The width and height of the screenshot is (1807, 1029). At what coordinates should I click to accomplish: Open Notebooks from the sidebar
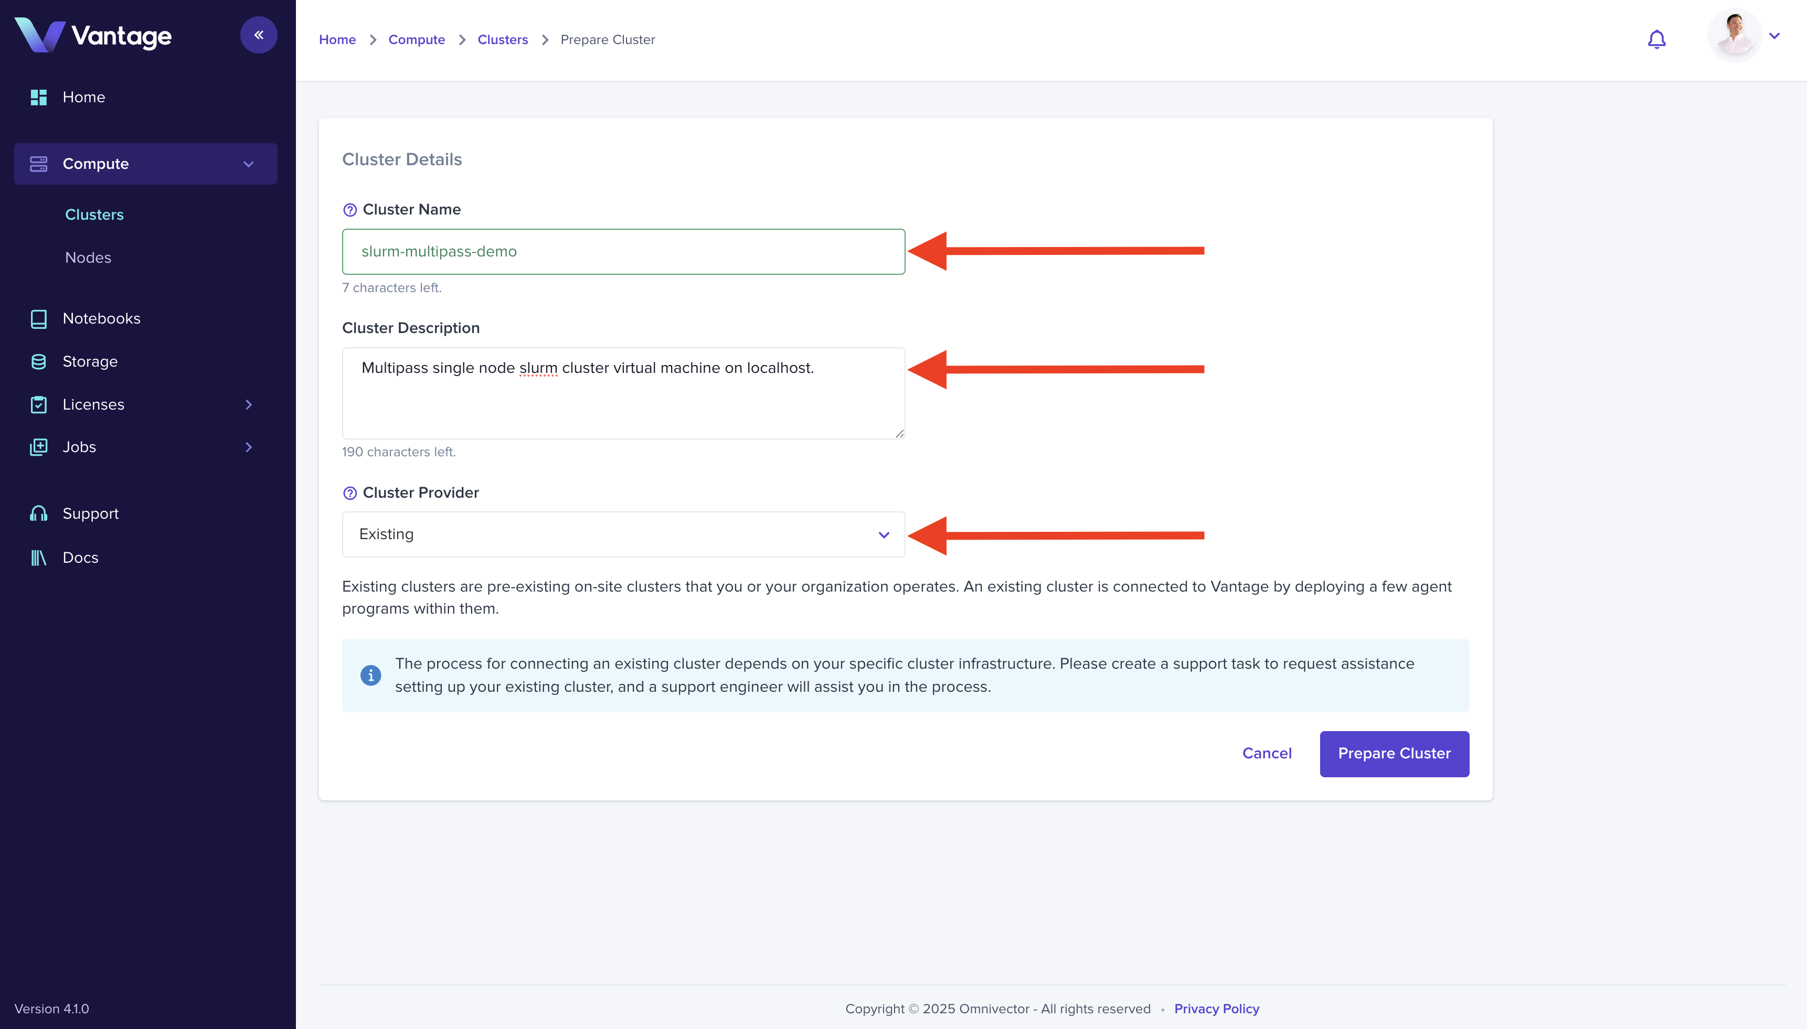point(101,319)
